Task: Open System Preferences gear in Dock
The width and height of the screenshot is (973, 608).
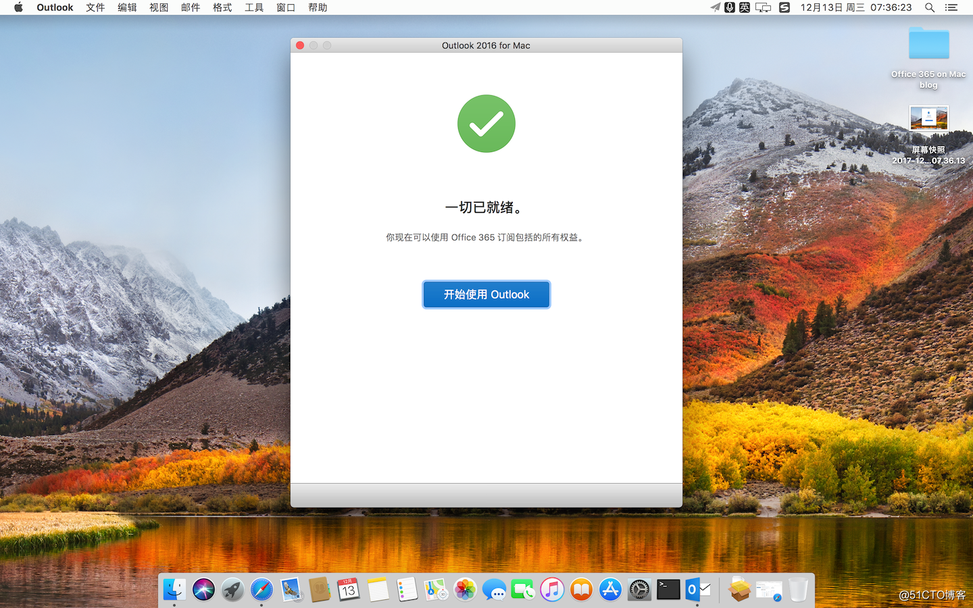Action: [639, 590]
